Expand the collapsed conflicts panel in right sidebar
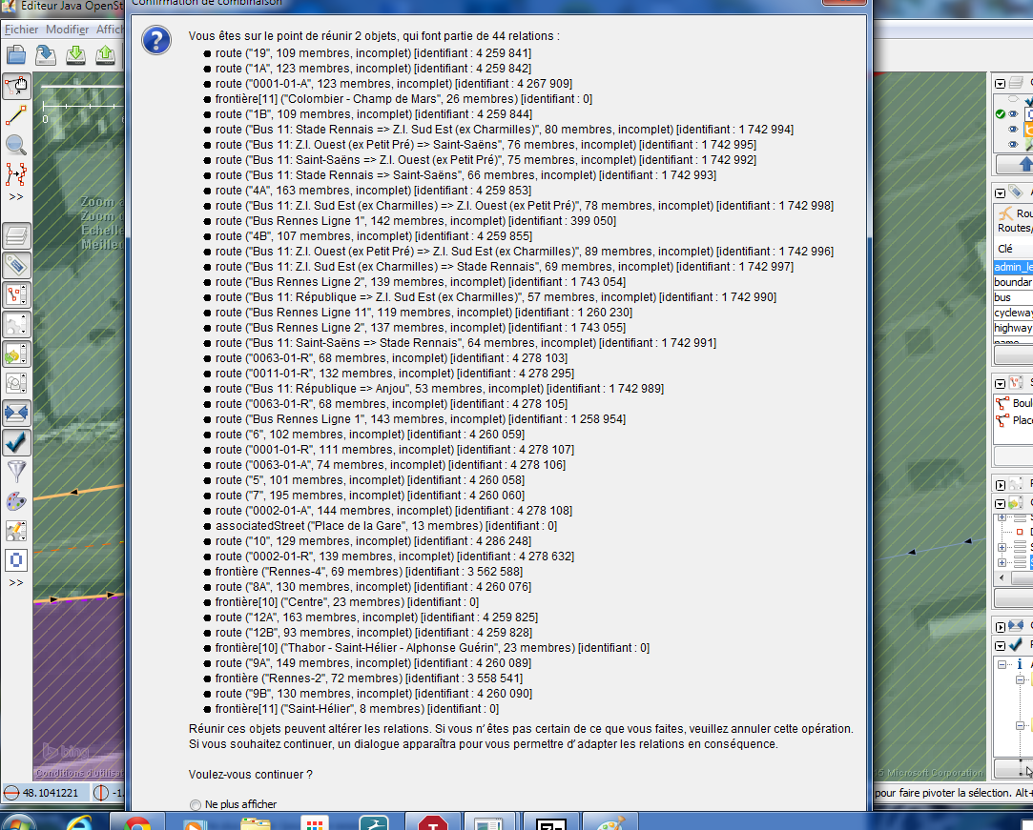The width and height of the screenshot is (1033, 830). pos(1000,627)
